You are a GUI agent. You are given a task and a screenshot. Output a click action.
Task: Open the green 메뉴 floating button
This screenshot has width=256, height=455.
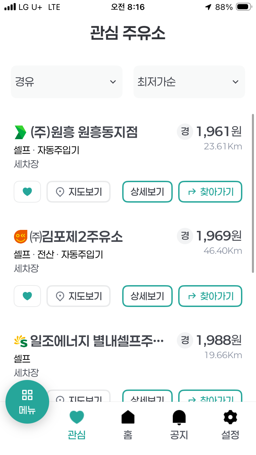[27, 402]
